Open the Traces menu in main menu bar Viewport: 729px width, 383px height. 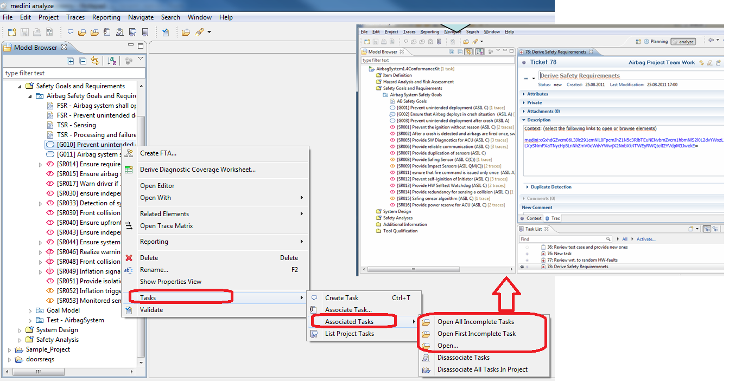(75, 17)
